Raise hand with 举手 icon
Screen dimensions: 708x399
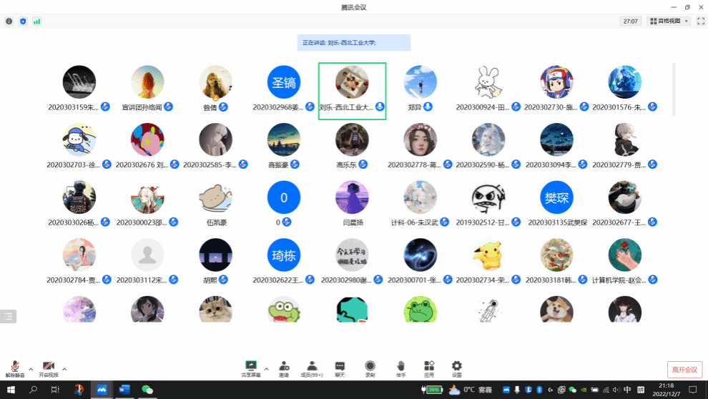click(400, 368)
